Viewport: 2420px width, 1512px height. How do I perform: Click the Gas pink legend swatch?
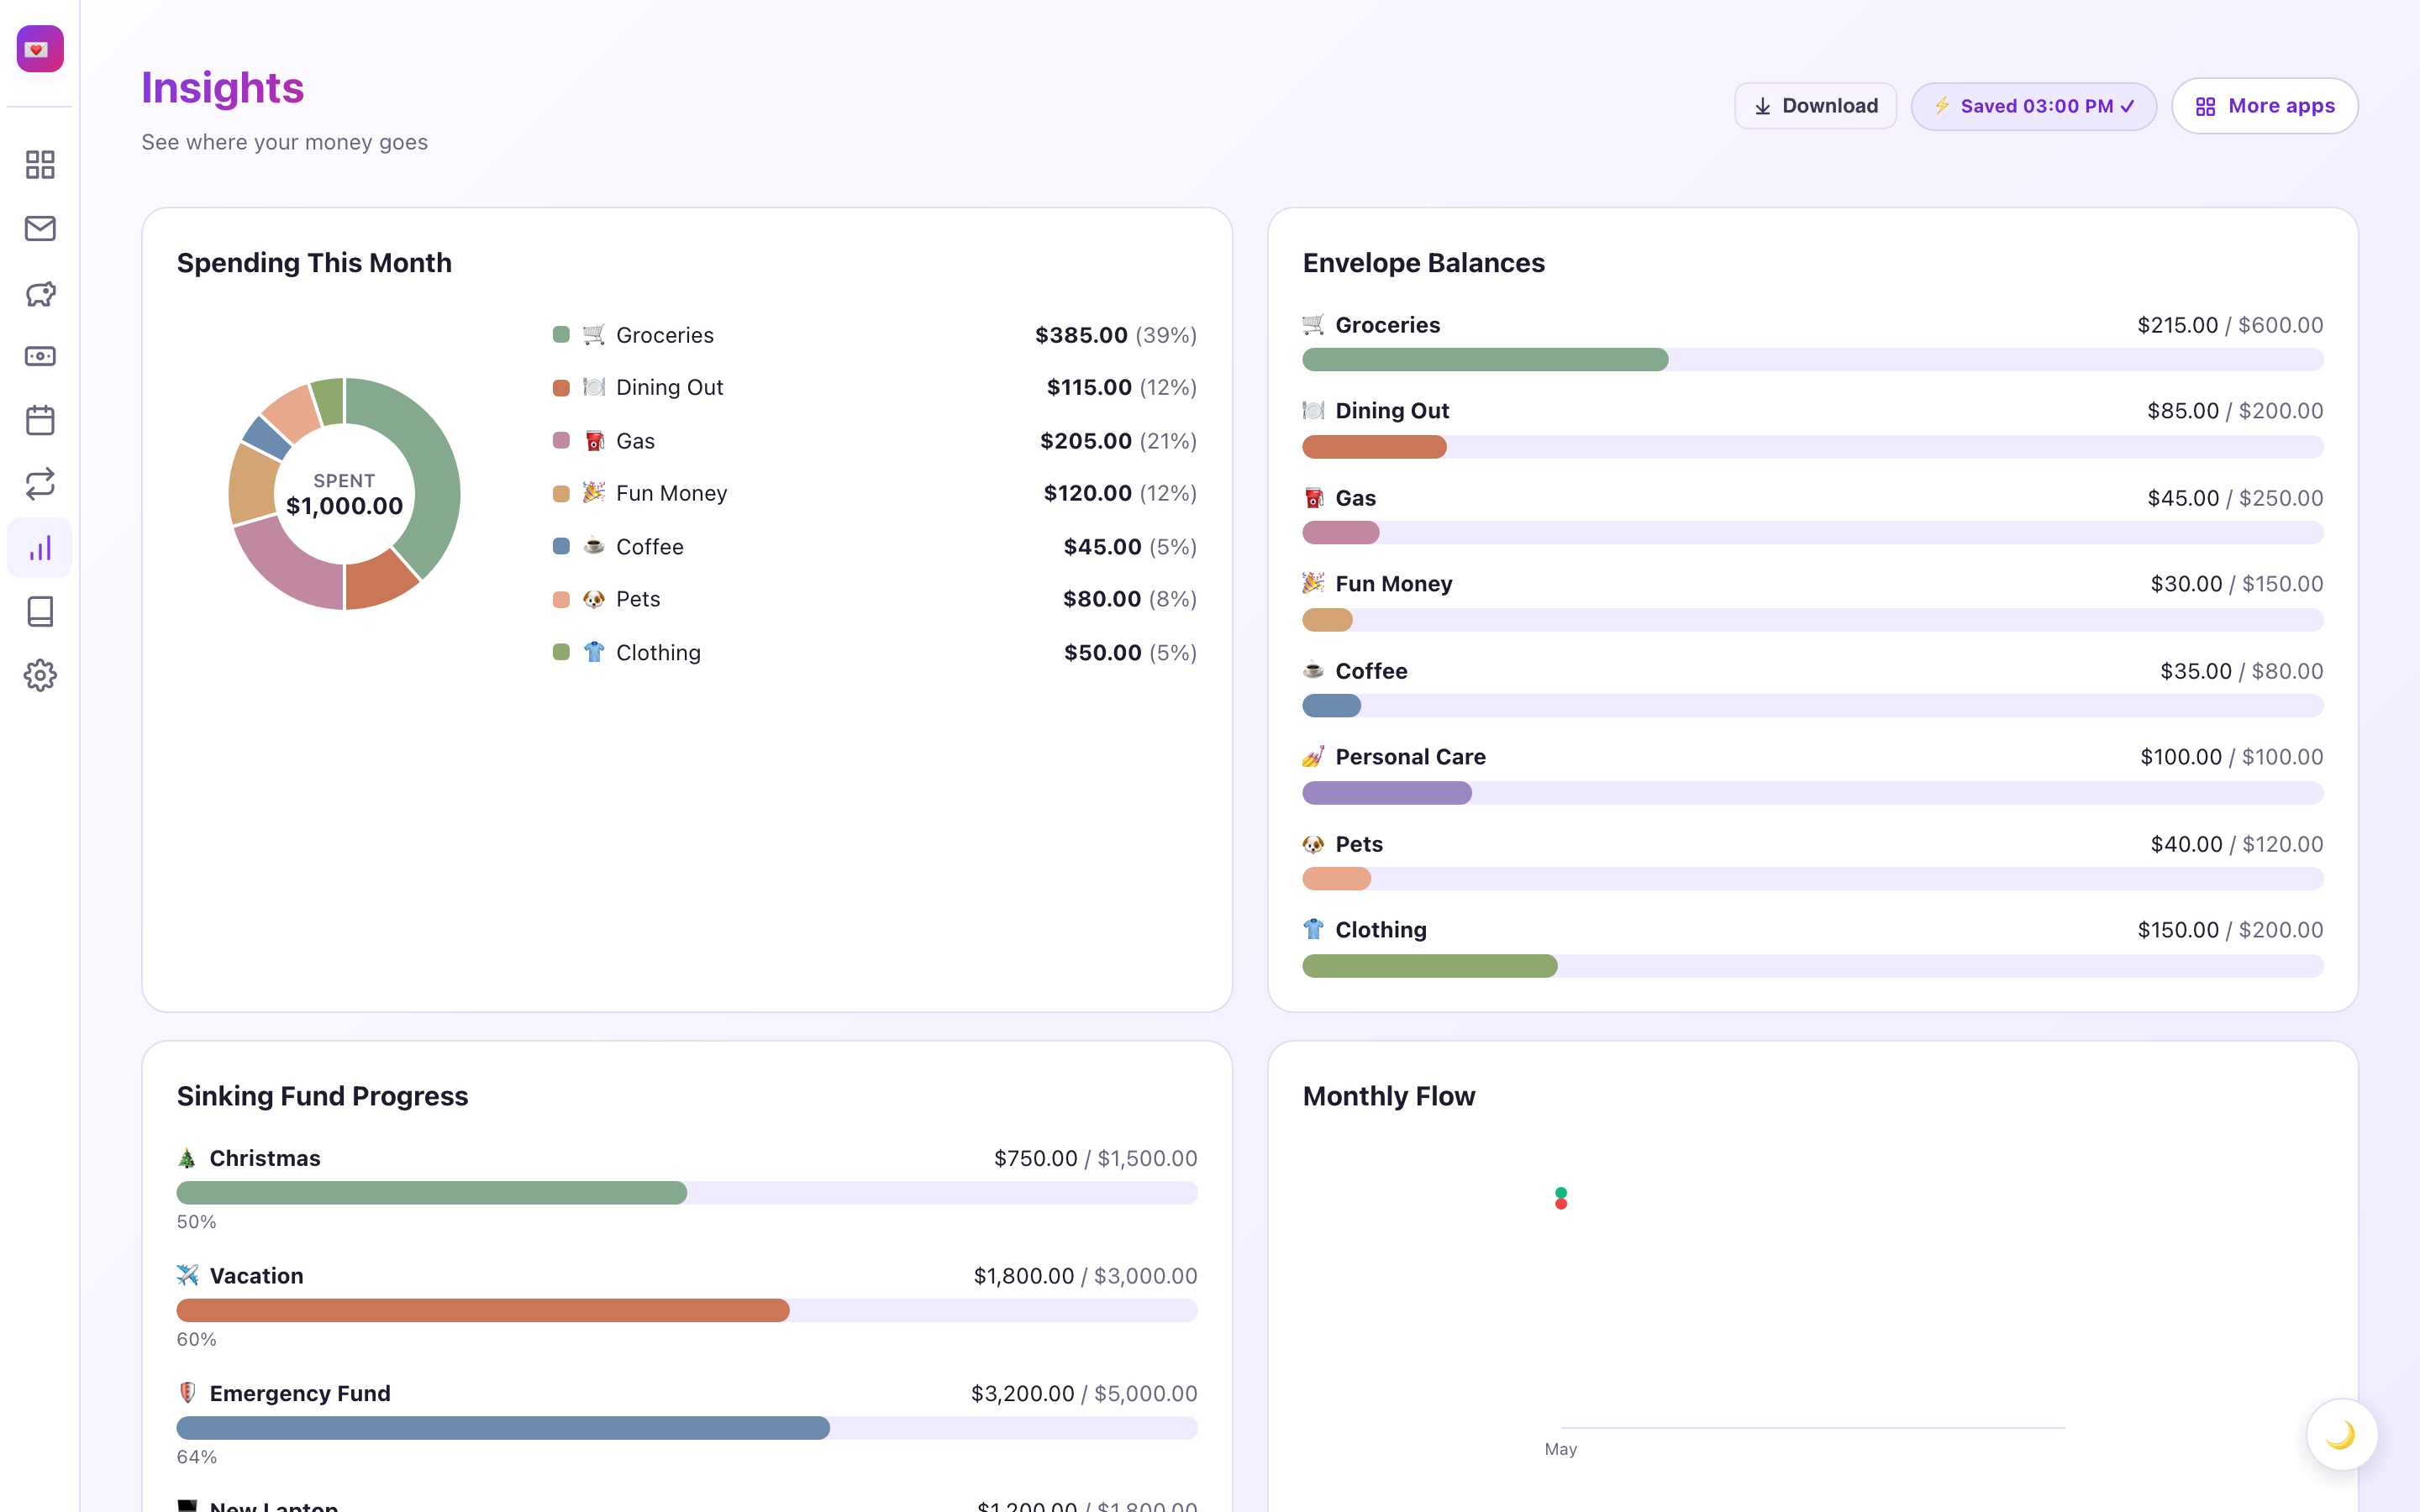point(561,441)
